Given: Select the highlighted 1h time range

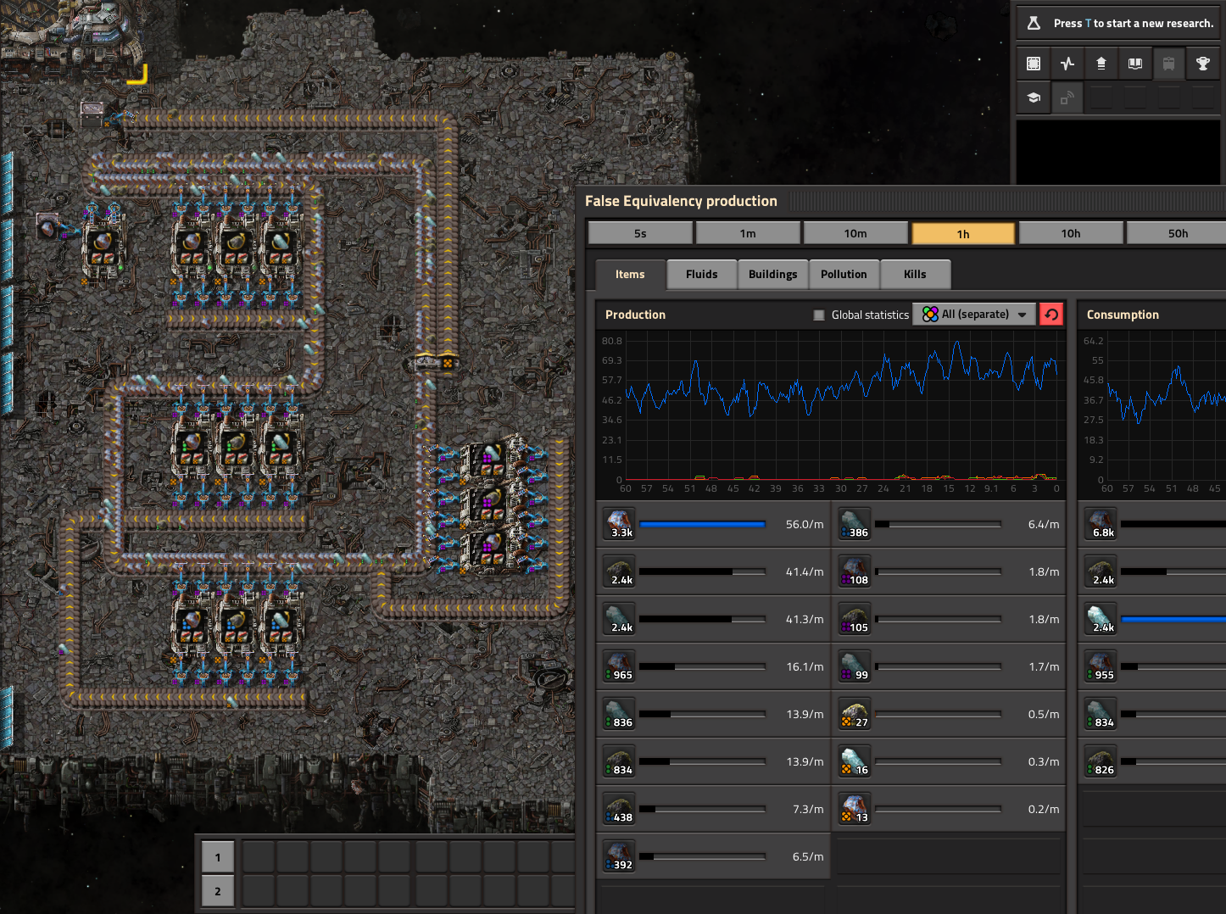Looking at the screenshot, I should pyautogui.click(x=963, y=233).
